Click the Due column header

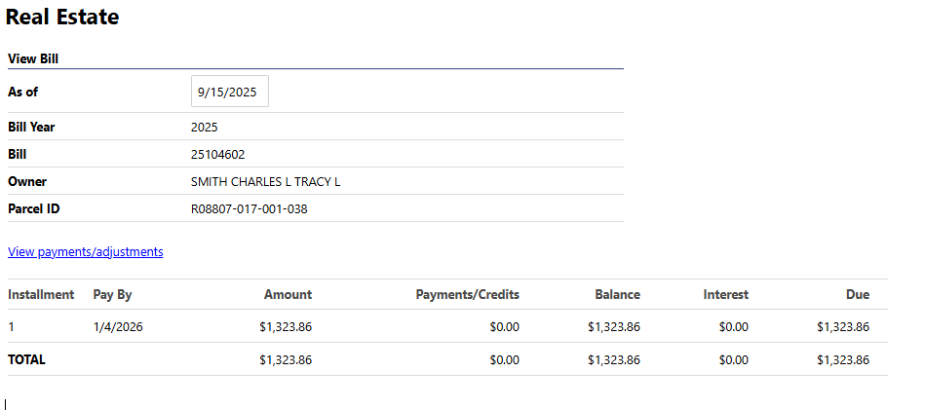click(858, 294)
